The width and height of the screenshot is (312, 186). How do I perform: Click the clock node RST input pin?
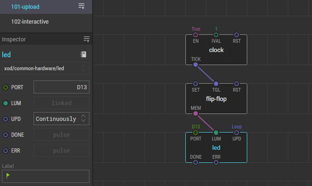click(x=236, y=35)
